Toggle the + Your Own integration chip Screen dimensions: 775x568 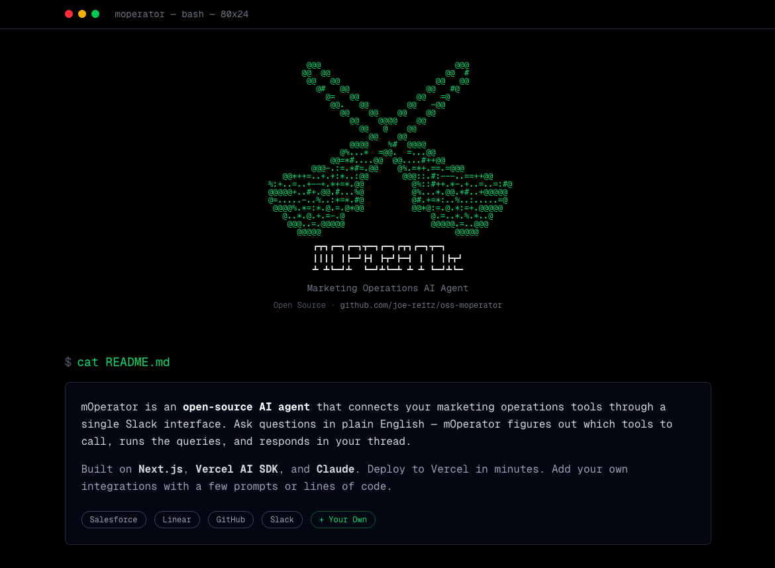[342, 520]
